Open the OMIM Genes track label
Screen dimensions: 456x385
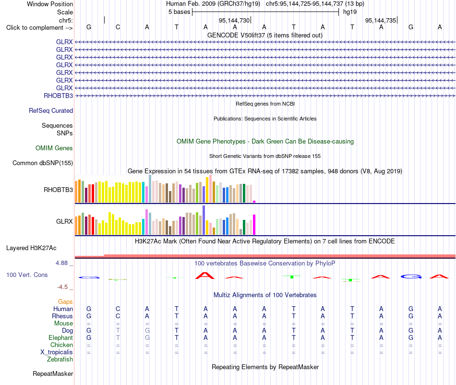(x=54, y=148)
